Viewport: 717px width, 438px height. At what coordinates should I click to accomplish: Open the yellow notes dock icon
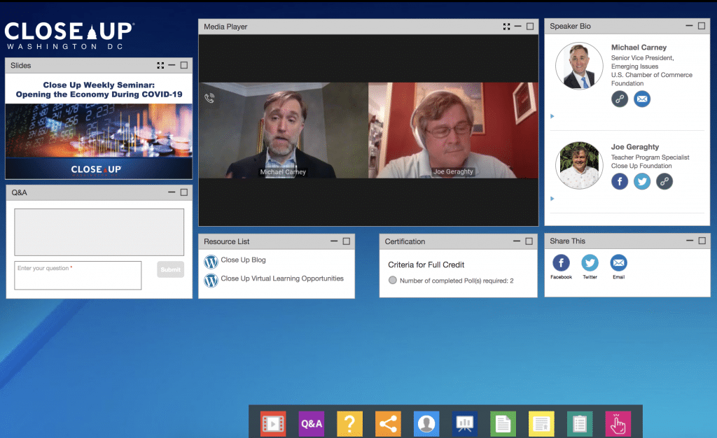[x=541, y=424]
